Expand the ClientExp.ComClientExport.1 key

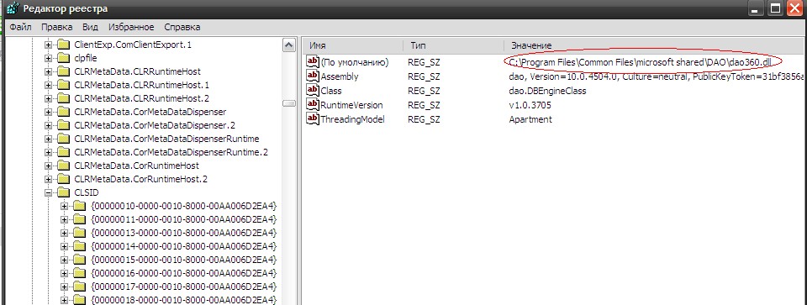(49, 45)
